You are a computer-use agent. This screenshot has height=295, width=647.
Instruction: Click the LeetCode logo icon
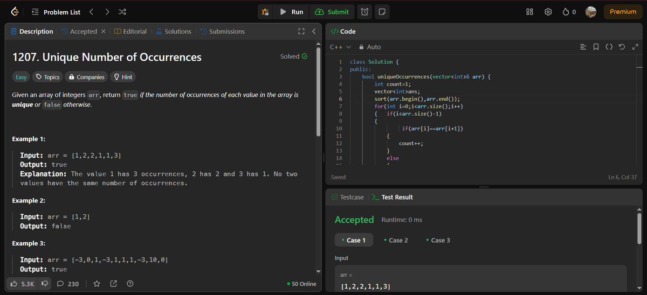click(15, 12)
